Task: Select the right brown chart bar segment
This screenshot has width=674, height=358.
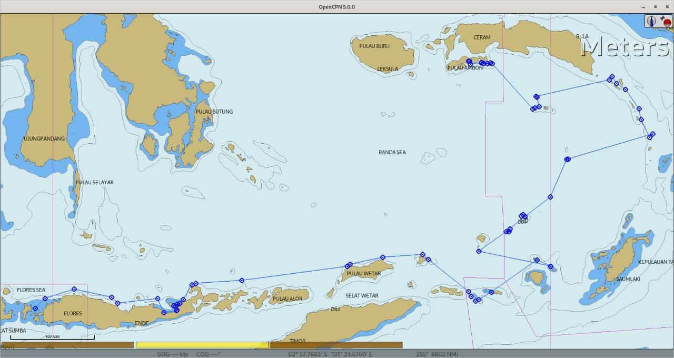Action: click(336, 345)
